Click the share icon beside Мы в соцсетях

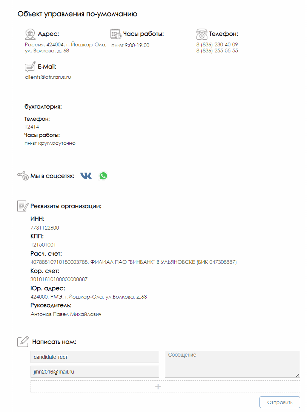[x=23, y=176]
